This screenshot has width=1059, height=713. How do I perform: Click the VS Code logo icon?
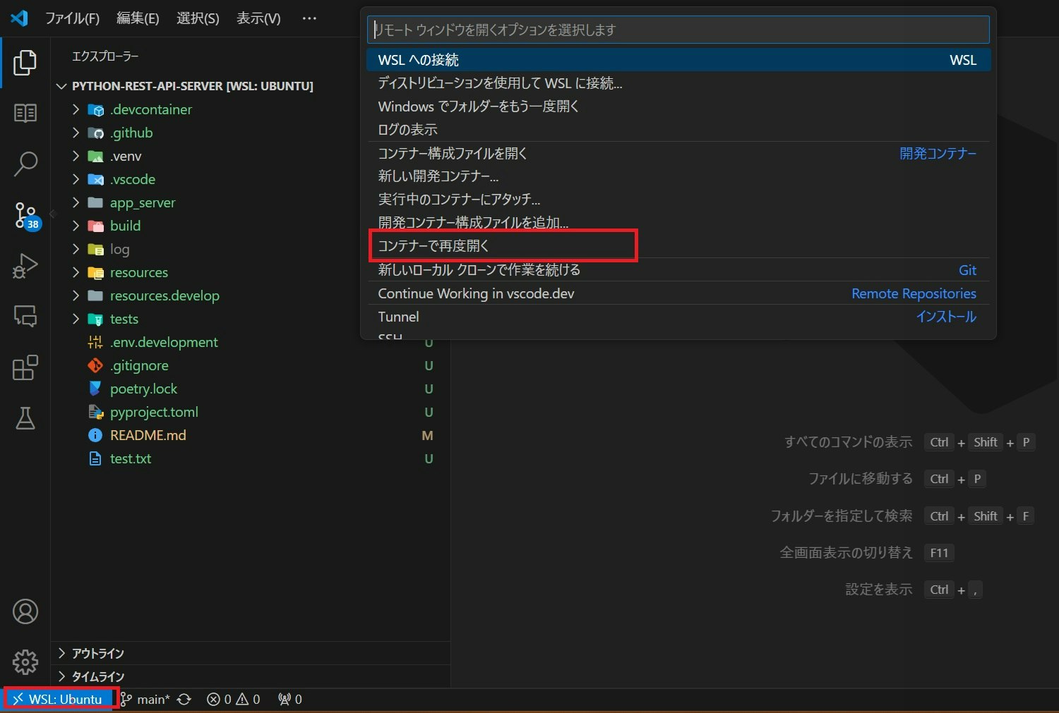tap(19, 18)
